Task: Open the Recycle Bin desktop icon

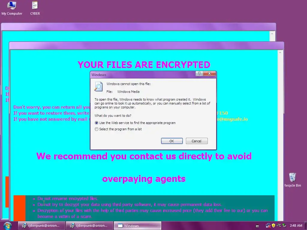Action: click(x=292, y=180)
